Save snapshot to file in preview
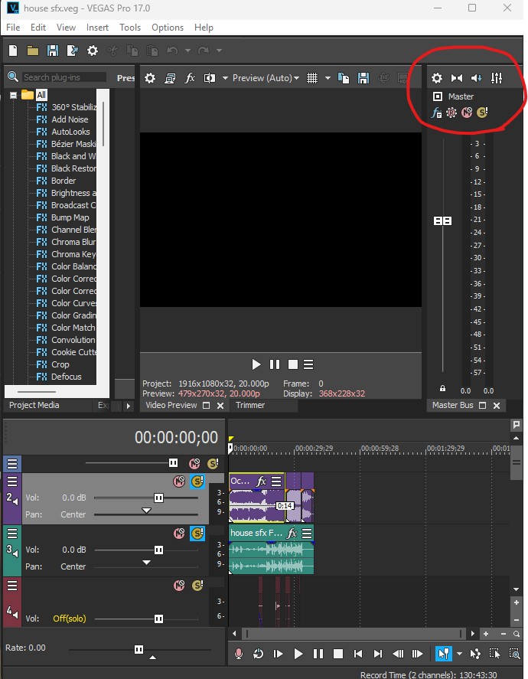This screenshot has height=679, width=528. [x=363, y=78]
